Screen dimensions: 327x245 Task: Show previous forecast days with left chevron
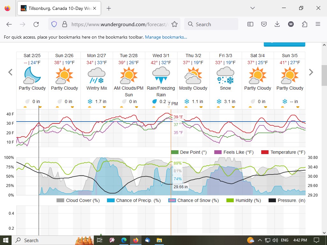pyautogui.click(x=10, y=72)
